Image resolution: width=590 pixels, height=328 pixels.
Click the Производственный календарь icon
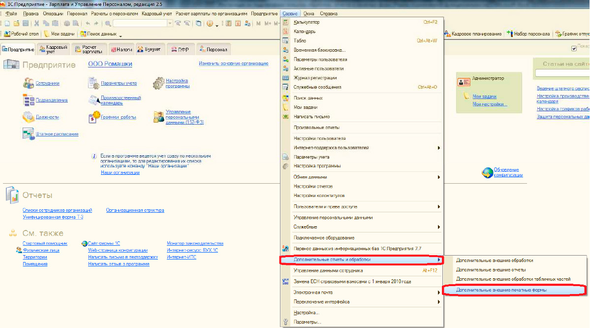[x=93, y=100]
